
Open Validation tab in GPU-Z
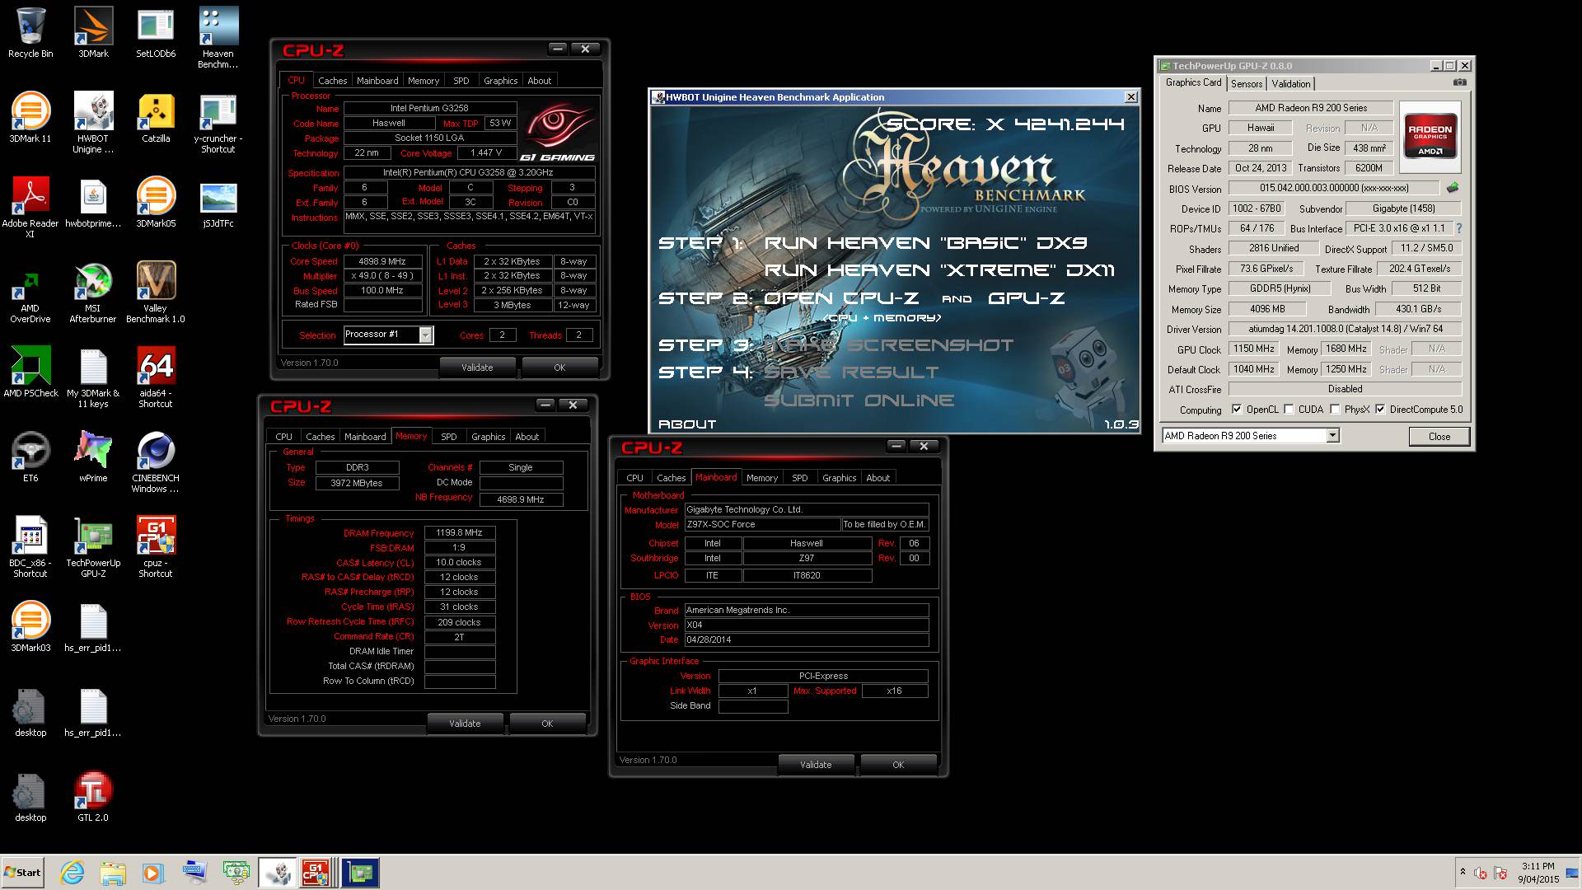point(1290,84)
